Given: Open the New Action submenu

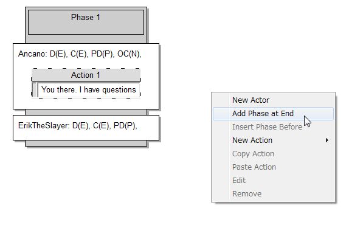Looking at the screenshot, I should coord(273,140).
